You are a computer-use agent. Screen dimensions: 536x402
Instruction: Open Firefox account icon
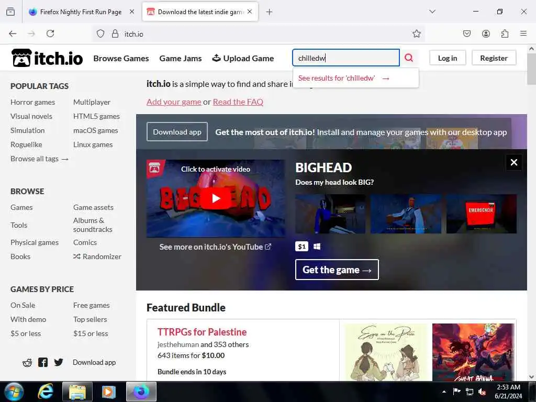[486, 33]
